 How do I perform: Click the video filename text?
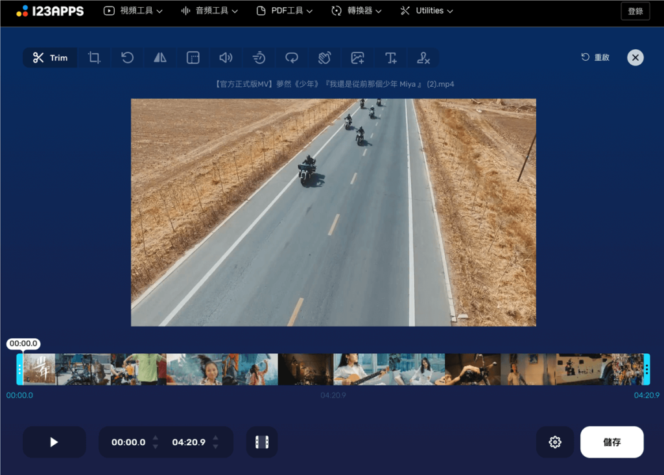point(333,84)
